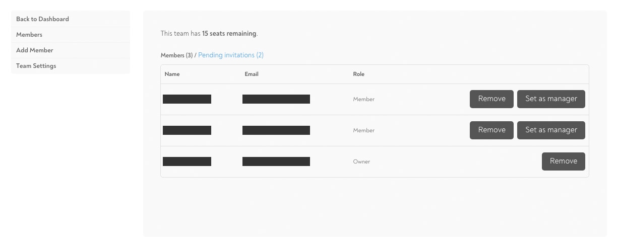Image resolution: width=618 pixels, height=248 pixels.
Task: Select the Owner role label
Action: pos(361,162)
